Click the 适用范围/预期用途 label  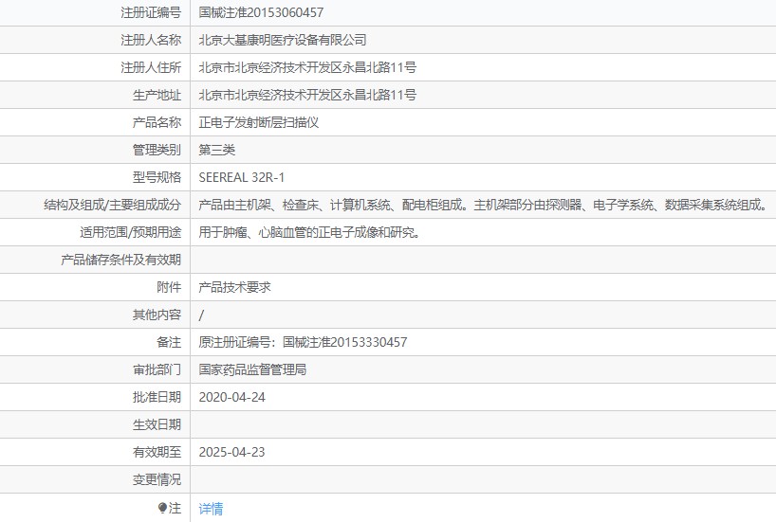coord(131,232)
